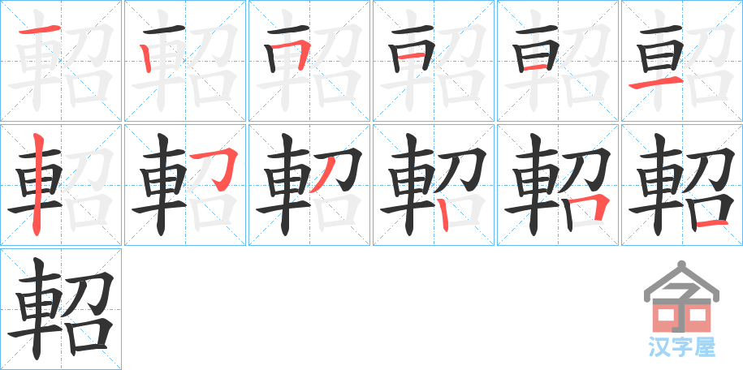The height and width of the screenshot is (370, 743).
Task: Open the seventh step with red vertical stroke
Action: coord(61,185)
